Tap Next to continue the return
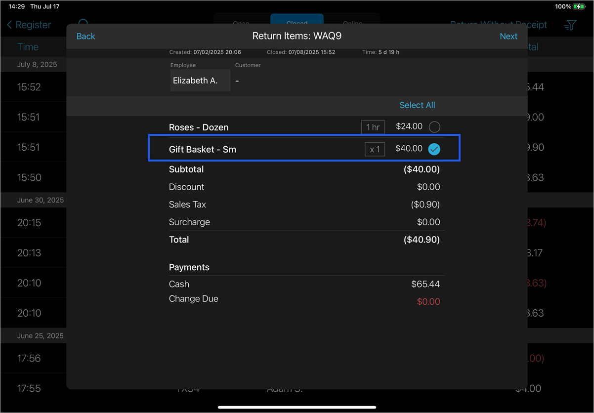This screenshot has width=594, height=413. tap(509, 37)
